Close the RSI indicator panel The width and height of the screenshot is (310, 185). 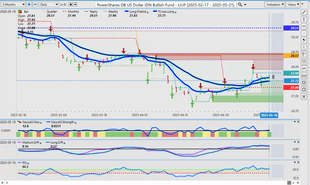click(298, 163)
